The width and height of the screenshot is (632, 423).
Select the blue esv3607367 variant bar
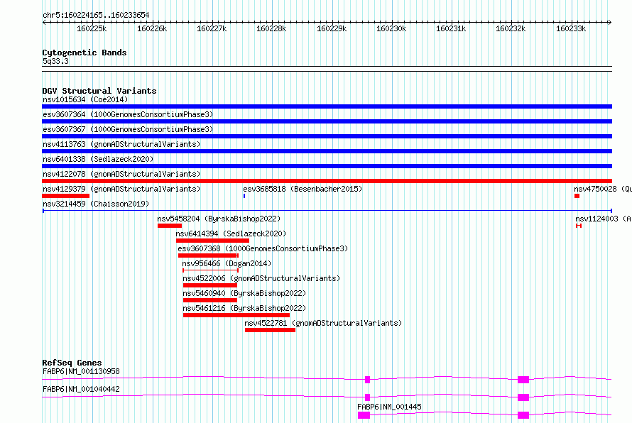(327, 136)
